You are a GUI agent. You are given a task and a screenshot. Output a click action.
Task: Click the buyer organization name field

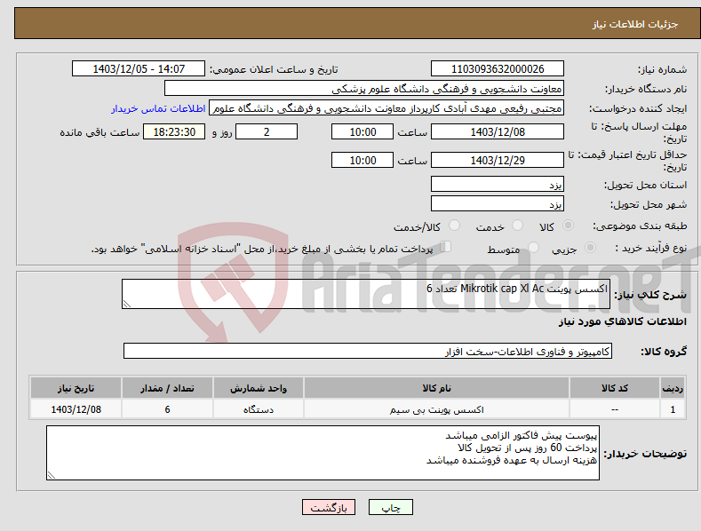364,89
